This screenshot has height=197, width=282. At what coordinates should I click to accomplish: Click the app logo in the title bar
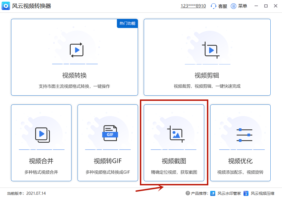pyautogui.click(x=6, y=6)
